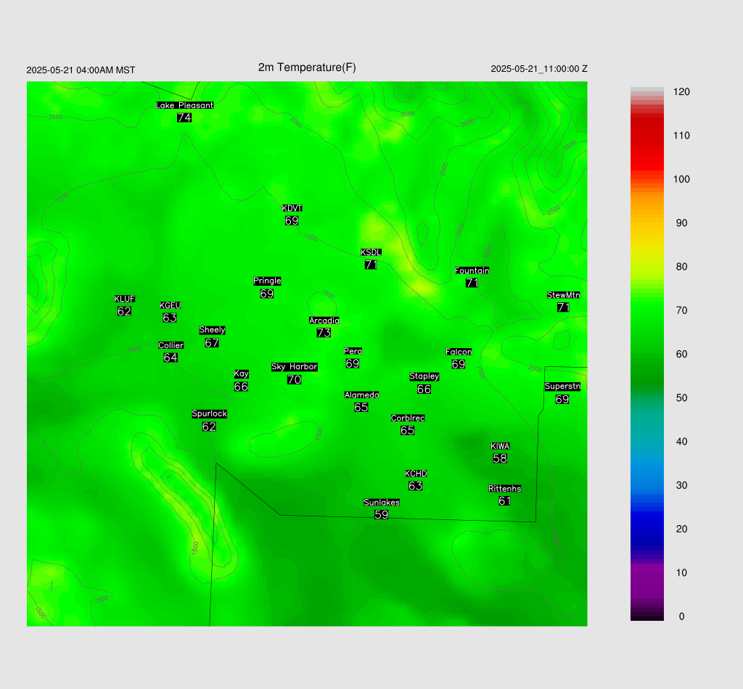Click the Pera station label
This screenshot has width=743, height=689.
353,351
